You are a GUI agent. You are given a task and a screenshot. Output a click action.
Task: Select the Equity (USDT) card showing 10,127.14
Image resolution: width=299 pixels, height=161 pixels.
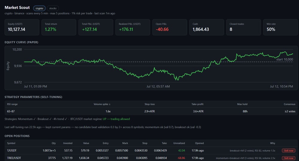pos(22,27)
